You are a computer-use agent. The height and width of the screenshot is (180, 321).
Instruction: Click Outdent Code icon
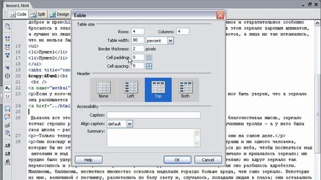click(8, 153)
